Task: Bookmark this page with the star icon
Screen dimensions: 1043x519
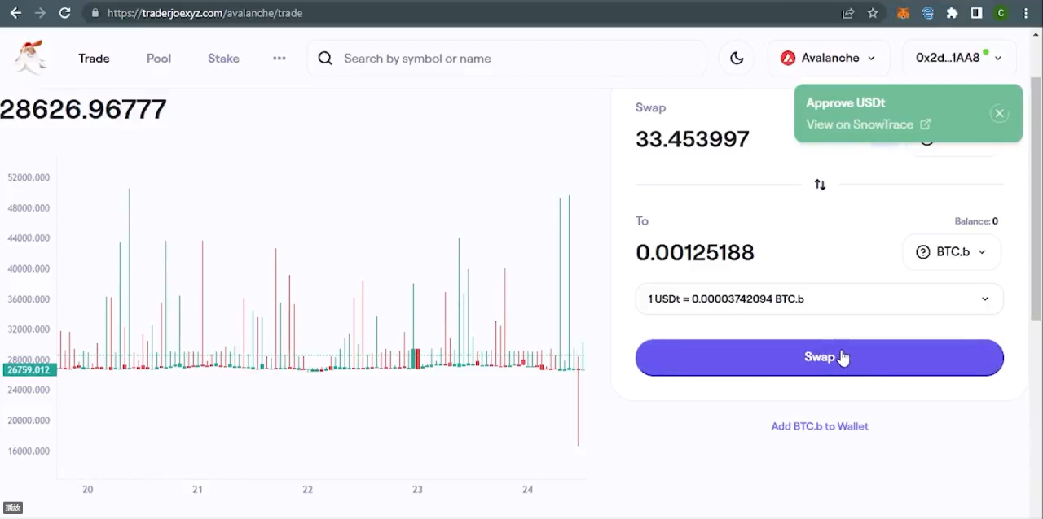Action: [x=873, y=13]
